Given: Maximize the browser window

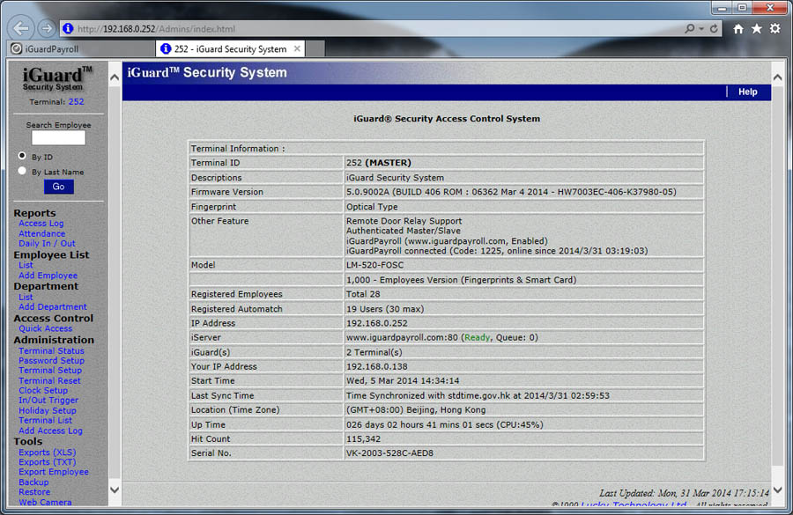Looking at the screenshot, I should pos(742,8).
